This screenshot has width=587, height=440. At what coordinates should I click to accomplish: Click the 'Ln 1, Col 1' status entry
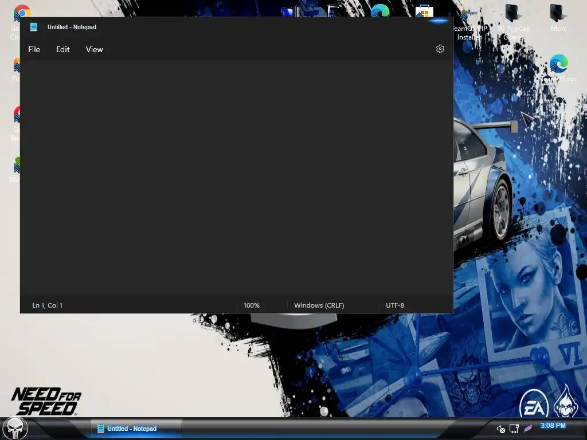(48, 305)
